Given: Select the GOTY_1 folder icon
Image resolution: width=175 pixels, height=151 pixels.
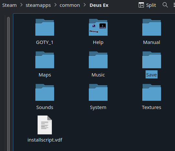Looking at the screenshot, I should pos(45,27).
